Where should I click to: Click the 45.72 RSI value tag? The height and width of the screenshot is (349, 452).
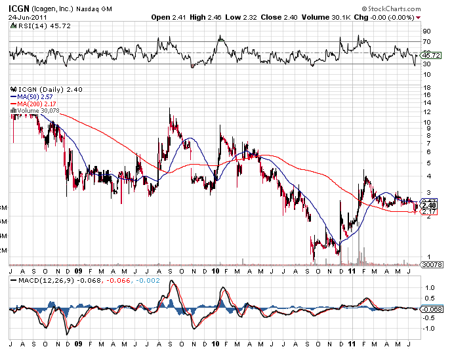[430, 55]
